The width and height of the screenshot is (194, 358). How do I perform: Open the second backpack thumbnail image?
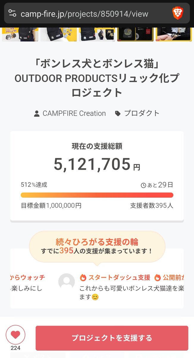(59, 34)
